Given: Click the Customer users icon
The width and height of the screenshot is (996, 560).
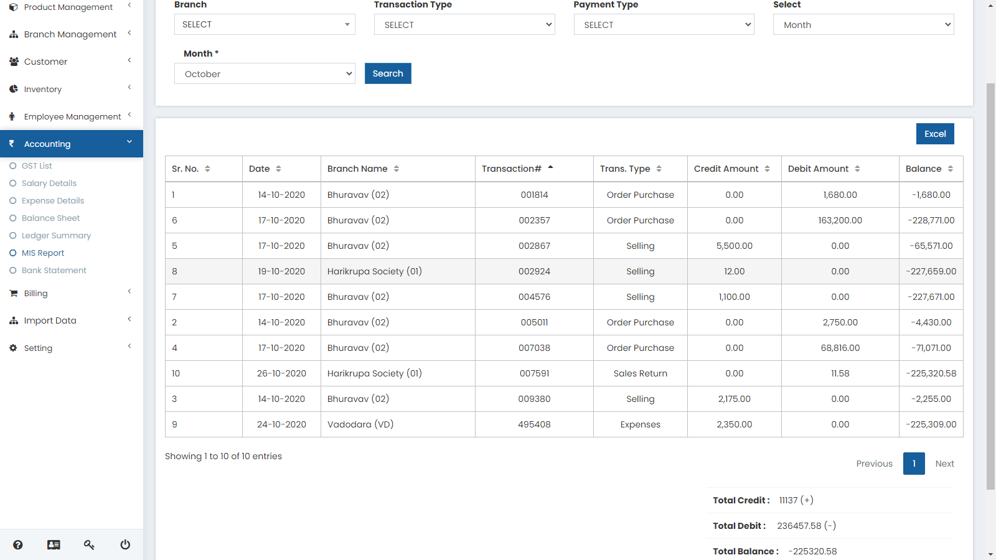Looking at the screenshot, I should 13,61.
